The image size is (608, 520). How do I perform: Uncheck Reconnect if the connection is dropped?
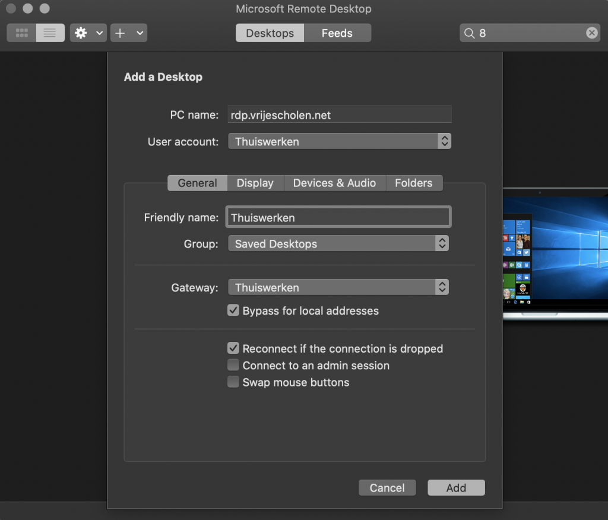click(x=233, y=348)
